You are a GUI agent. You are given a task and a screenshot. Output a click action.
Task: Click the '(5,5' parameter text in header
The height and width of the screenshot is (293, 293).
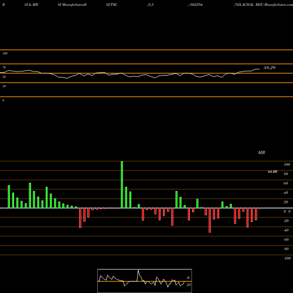(x=151, y=5)
